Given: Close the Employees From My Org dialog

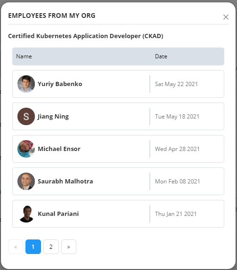Looking at the screenshot, I should (226, 17).
